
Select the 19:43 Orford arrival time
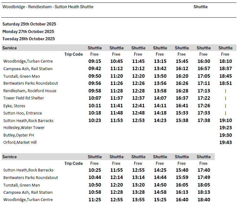(x=225, y=143)
